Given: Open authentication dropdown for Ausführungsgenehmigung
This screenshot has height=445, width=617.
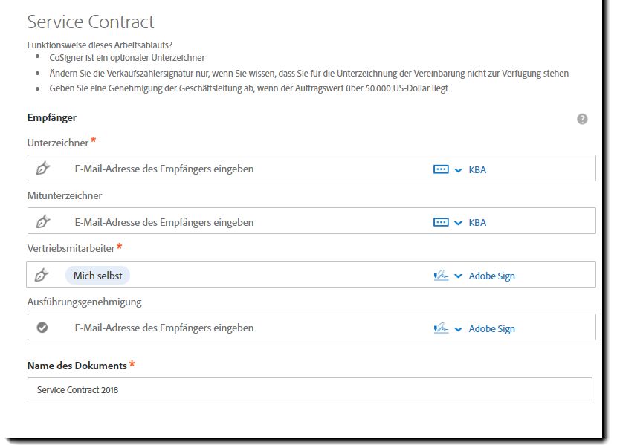Looking at the screenshot, I should (458, 329).
